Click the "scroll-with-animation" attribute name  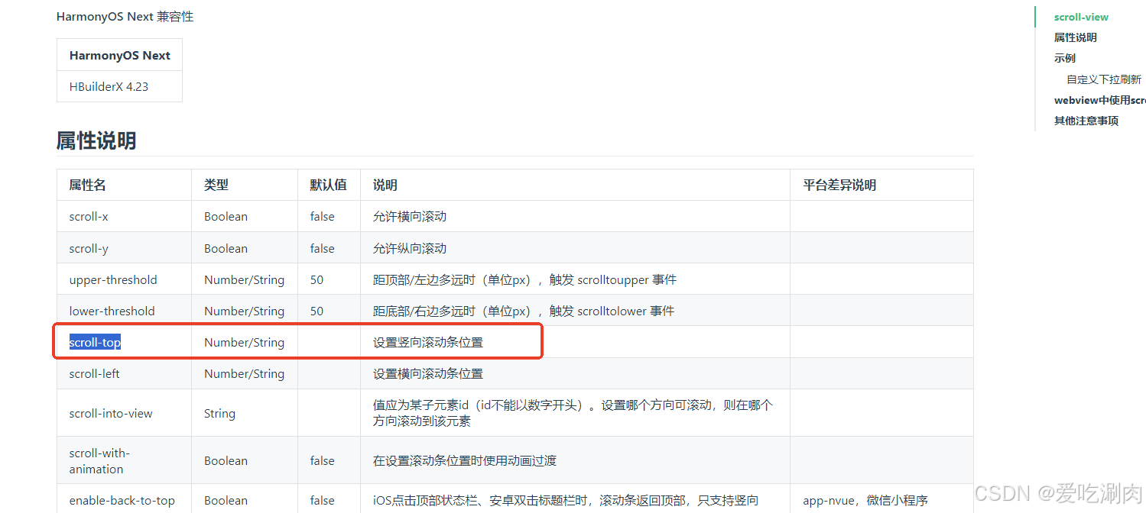pos(99,460)
